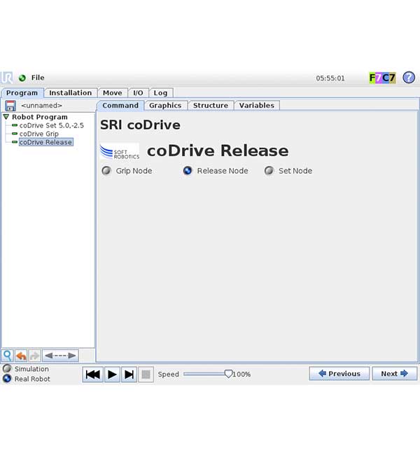420x455 pixels.
Task: Click the Speed slider handle
Action: 228,374
